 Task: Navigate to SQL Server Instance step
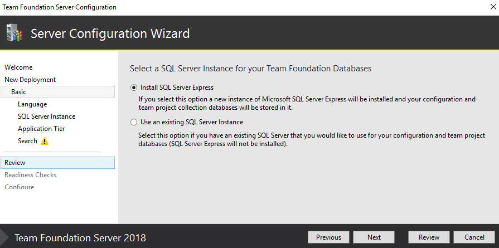(46, 116)
